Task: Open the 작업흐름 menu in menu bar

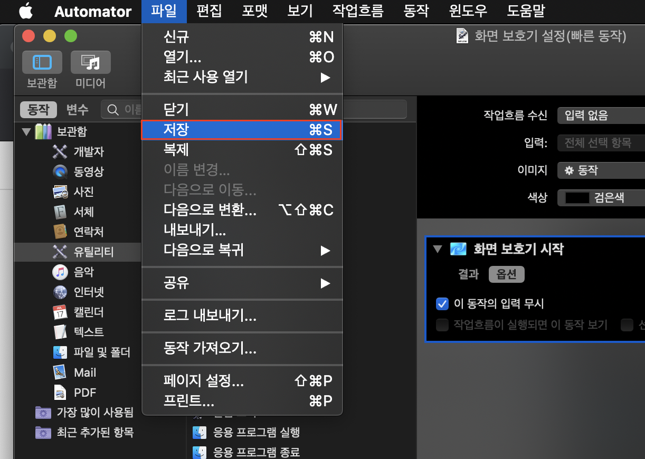Action: (x=358, y=11)
